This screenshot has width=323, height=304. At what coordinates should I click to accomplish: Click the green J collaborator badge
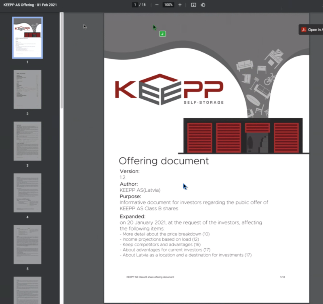(x=163, y=34)
